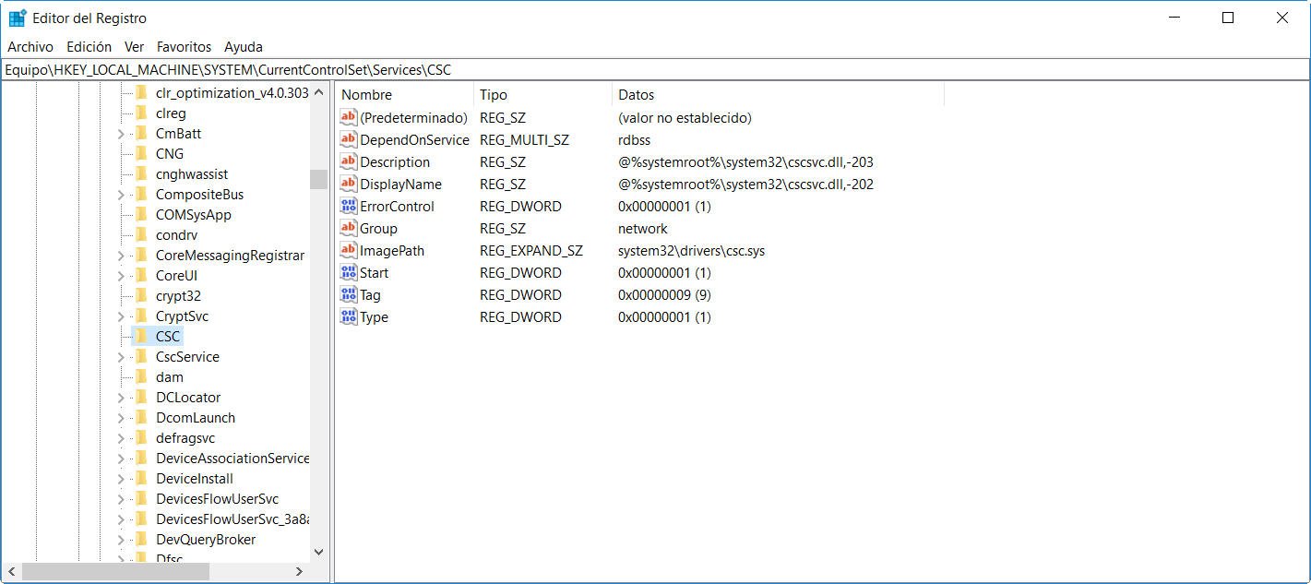The width and height of the screenshot is (1311, 584).
Task: Click the tree horizontal scroll-left arrow
Action: coord(10,572)
